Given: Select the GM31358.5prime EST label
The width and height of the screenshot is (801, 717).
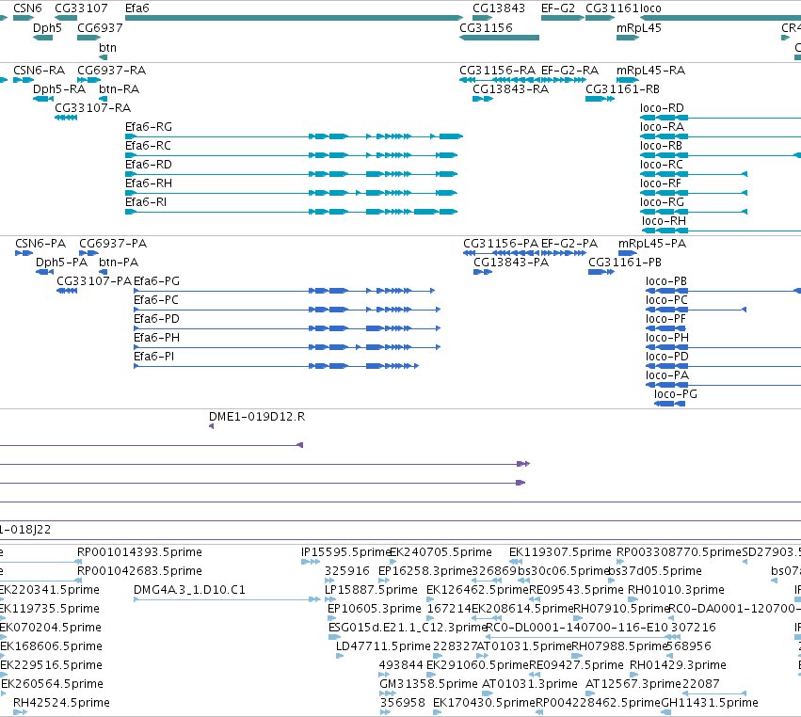Looking at the screenshot, I should [428, 684].
